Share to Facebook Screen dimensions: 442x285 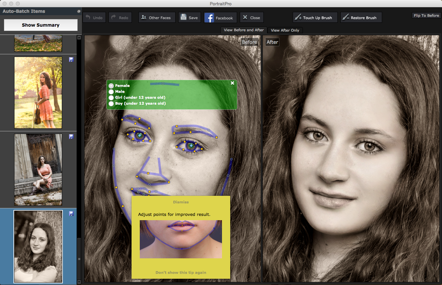click(220, 18)
